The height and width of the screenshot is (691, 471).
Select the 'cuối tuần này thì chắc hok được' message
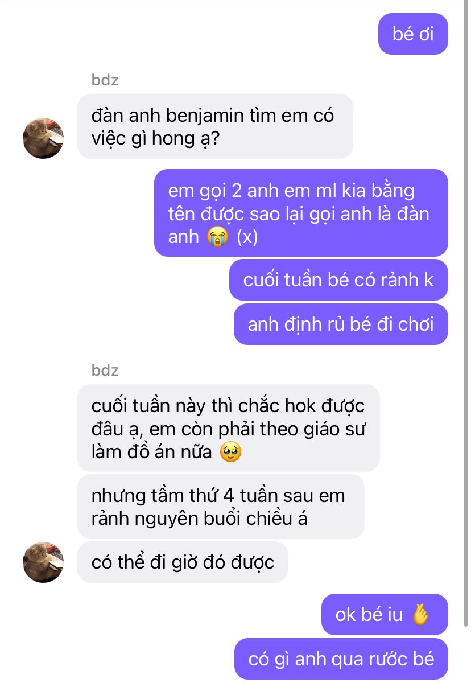click(228, 428)
